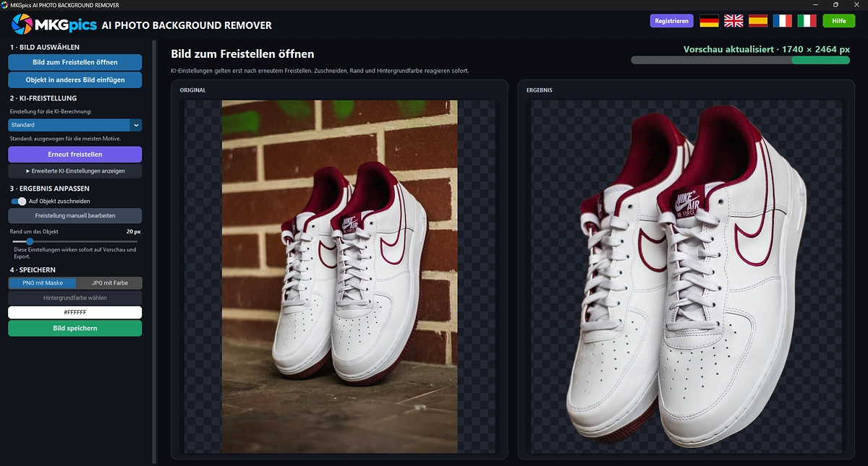Click 'Hintergrundfarbe wählen'
The height and width of the screenshot is (466, 868).
[75, 298]
